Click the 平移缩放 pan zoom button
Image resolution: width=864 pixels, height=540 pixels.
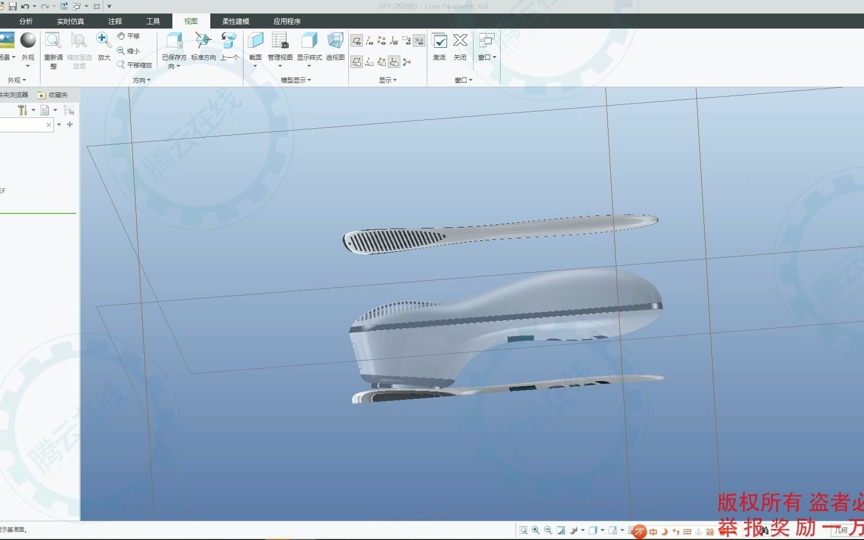pos(134,65)
